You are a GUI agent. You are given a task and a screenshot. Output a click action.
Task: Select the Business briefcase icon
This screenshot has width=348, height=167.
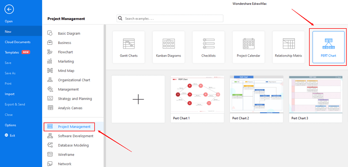50,43
